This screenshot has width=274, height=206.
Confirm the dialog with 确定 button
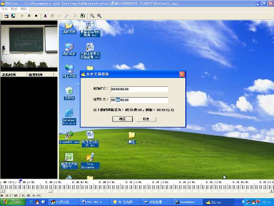pyautogui.click(x=122, y=119)
